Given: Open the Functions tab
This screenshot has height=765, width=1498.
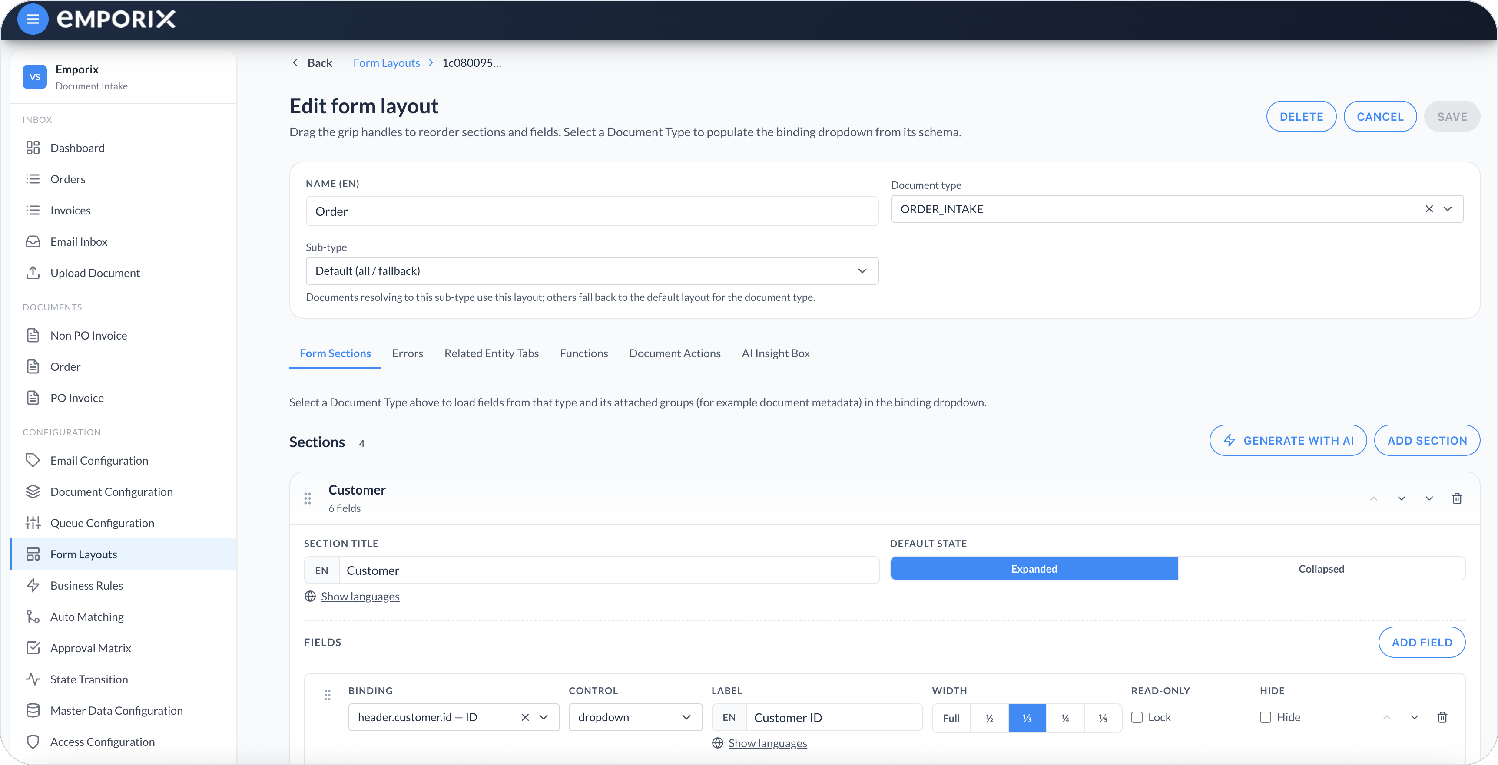Looking at the screenshot, I should point(583,353).
